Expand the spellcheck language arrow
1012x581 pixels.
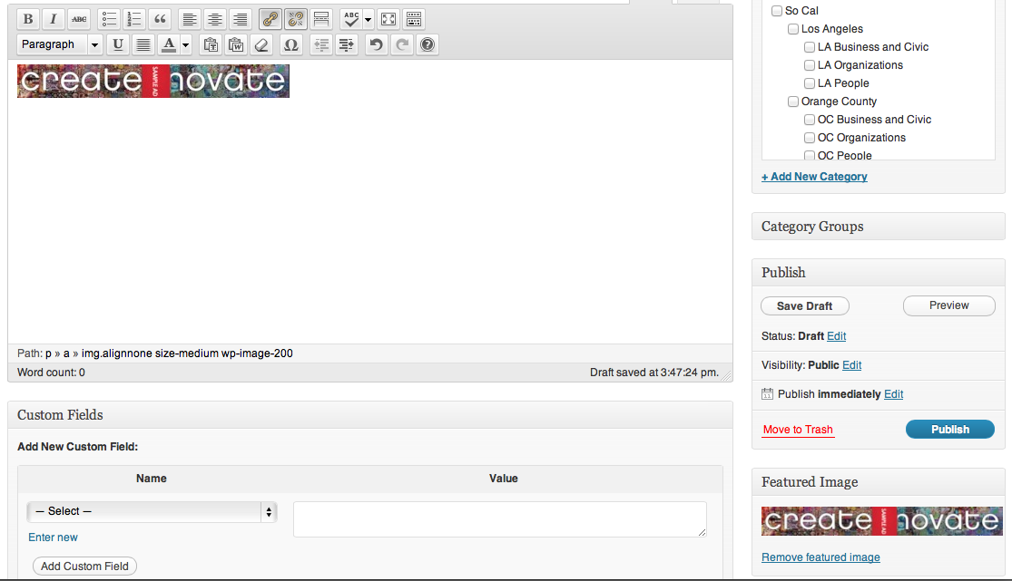(368, 19)
